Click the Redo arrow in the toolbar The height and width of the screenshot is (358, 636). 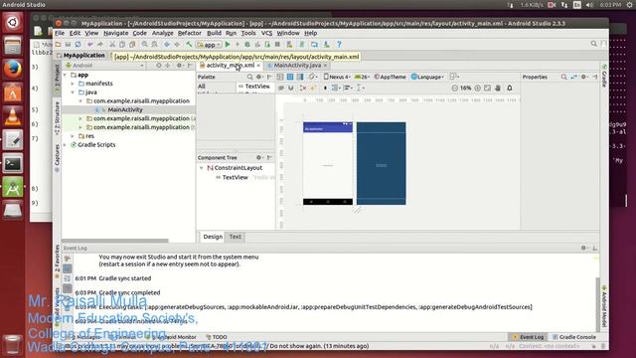99,44
